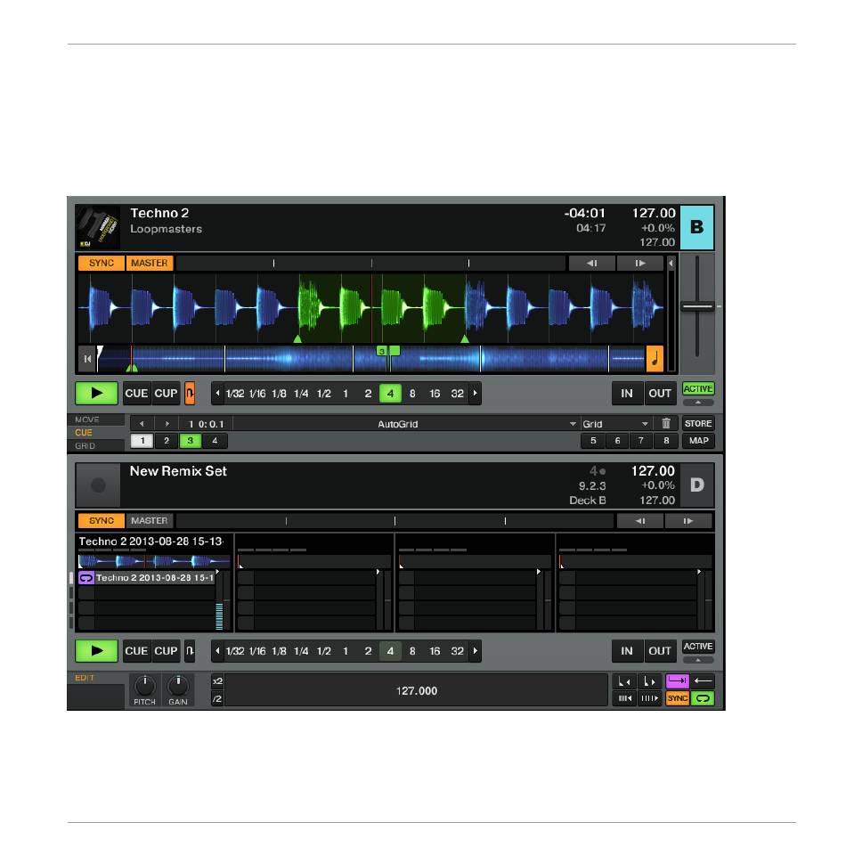
Task: Open the EDIT tab on Deck D
Action: pyautogui.click(x=96, y=678)
